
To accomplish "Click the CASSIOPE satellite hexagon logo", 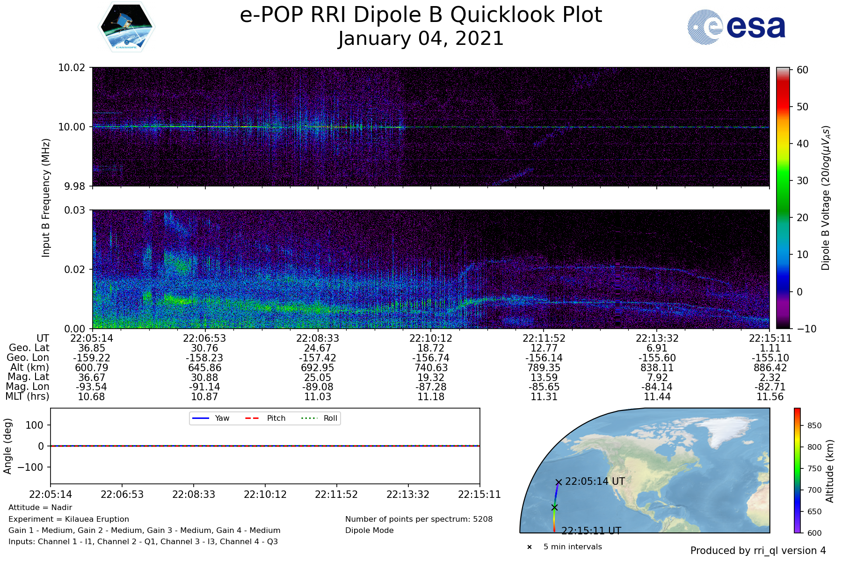I will (126, 27).
